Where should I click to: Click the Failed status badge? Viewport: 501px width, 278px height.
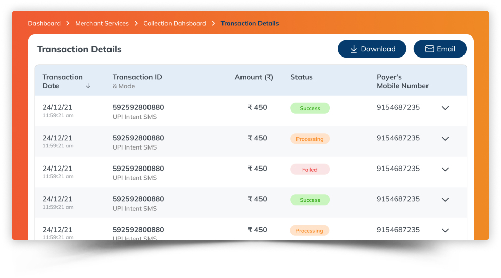coord(310,170)
